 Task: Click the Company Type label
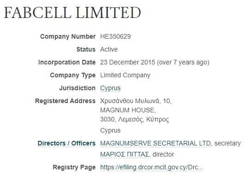tap(73, 75)
